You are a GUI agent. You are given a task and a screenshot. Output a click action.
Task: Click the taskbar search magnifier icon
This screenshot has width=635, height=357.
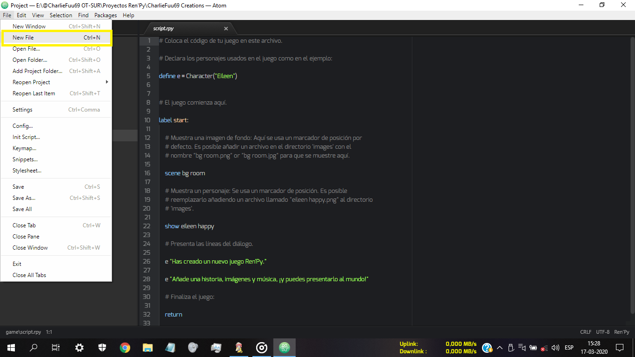coord(33,348)
